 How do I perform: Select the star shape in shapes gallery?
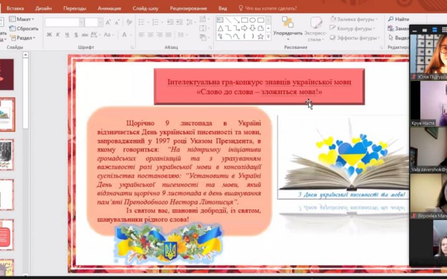[261, 36]
